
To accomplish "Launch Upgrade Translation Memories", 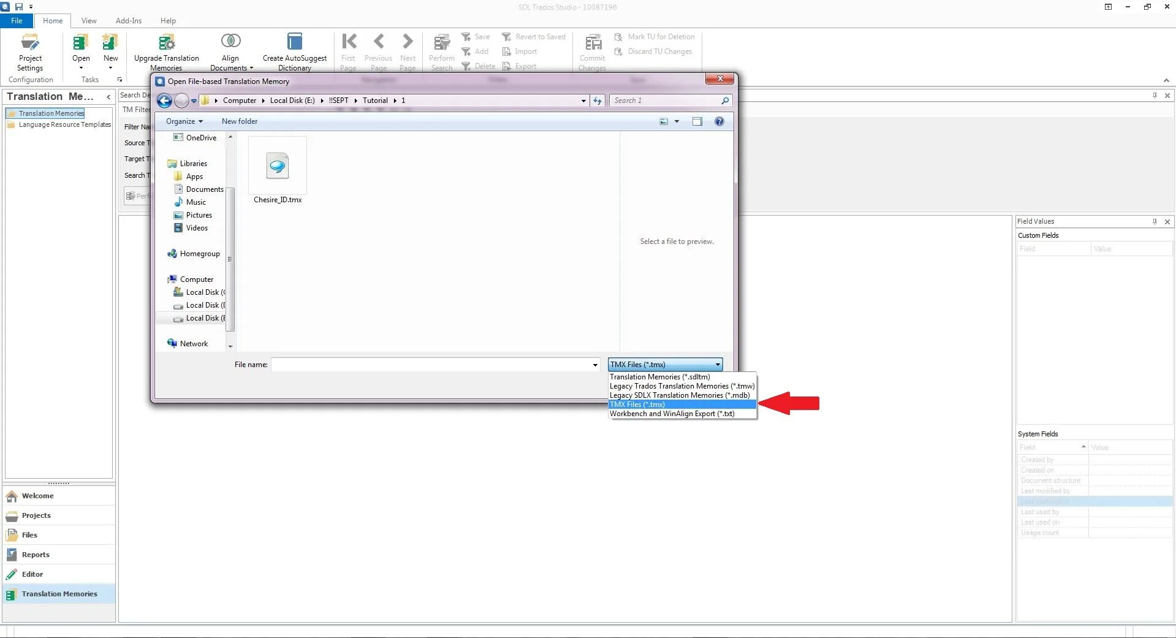I will pos(166,53).
